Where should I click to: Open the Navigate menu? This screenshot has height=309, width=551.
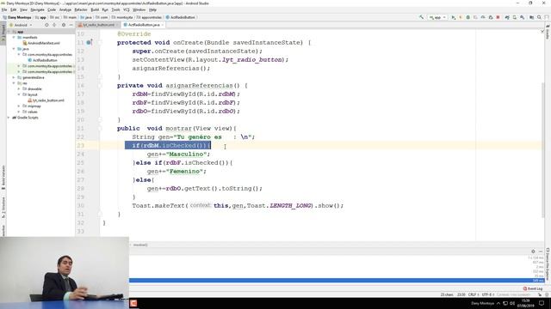(x=37, y=9)
